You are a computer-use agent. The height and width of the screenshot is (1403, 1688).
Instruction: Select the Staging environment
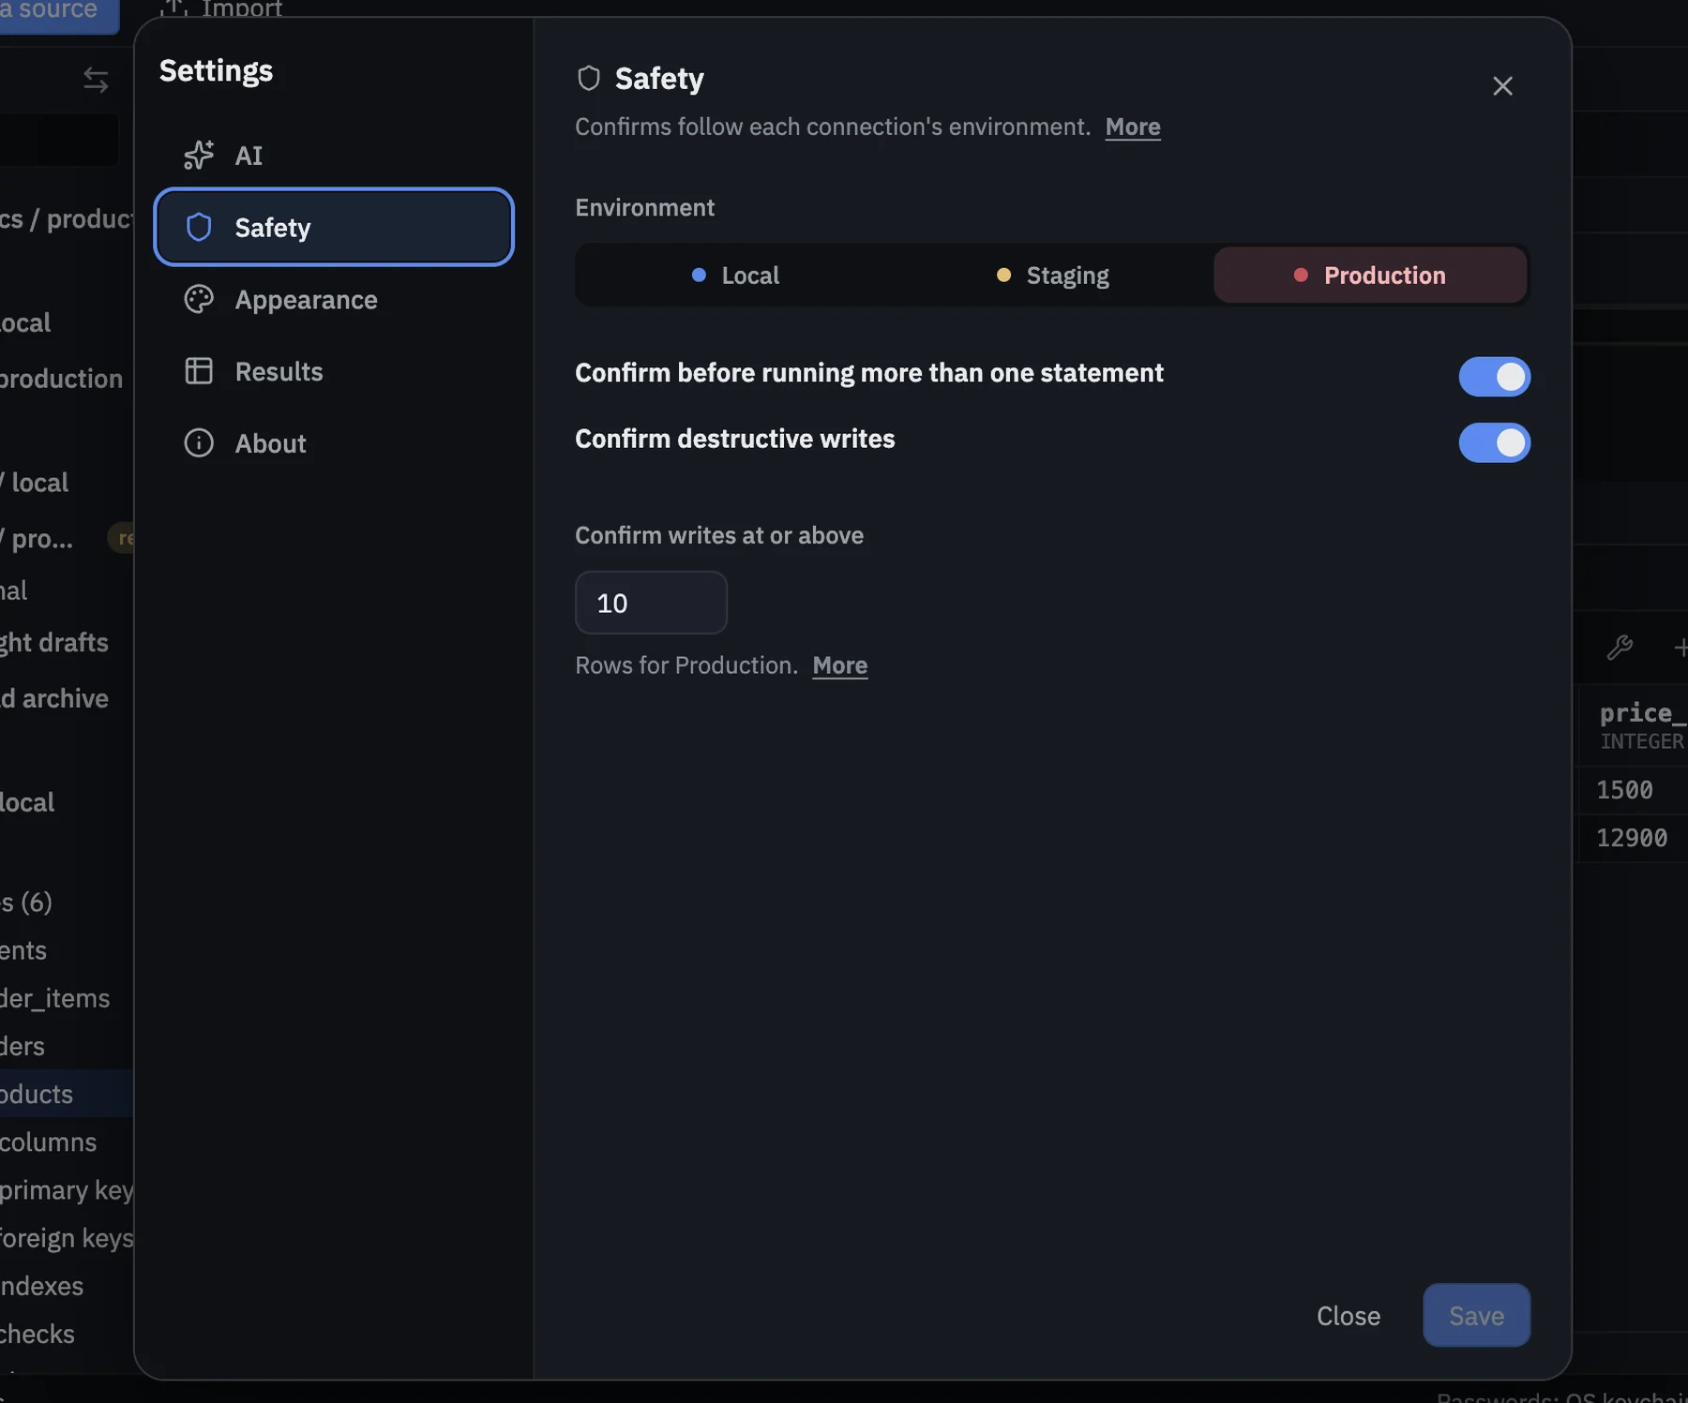point(1052,276)
